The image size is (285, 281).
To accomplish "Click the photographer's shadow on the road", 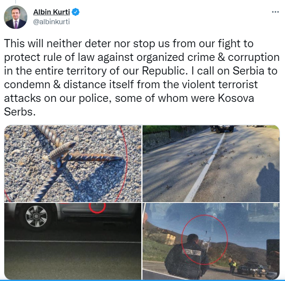I will tap(268, 181).
